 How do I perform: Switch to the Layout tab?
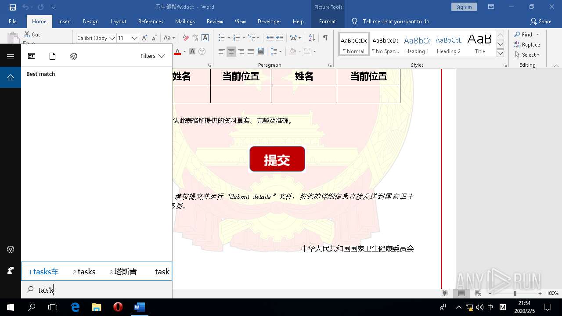click(x=118, y=22)
